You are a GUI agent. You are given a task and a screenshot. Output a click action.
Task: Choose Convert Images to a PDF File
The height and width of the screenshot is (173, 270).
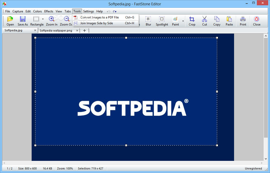pos(106,17)
